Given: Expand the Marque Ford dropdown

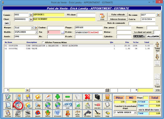Looking at the screenshot, I should point(32,28).
